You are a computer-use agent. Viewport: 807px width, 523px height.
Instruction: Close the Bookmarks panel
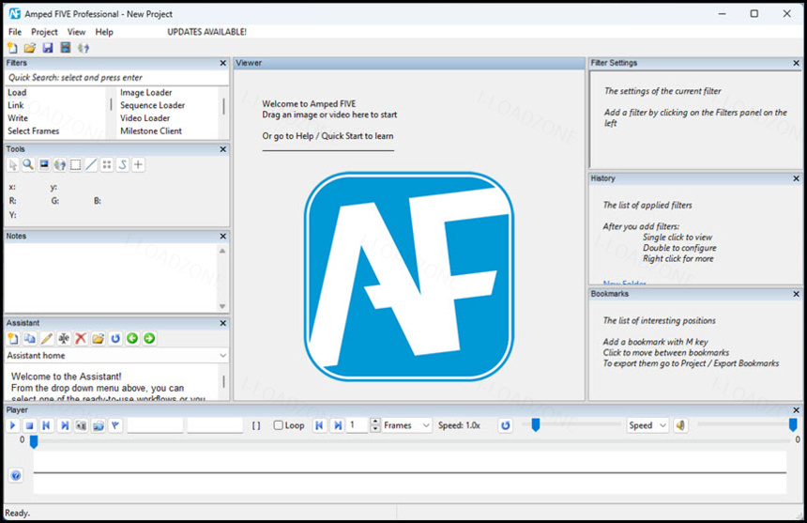796,294
